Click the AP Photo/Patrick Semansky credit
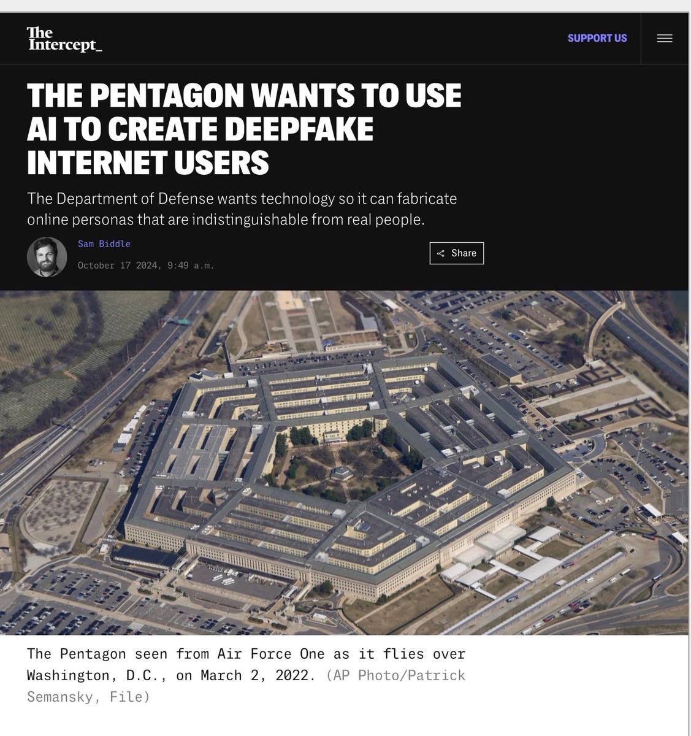The height and width of the screenshot is (736, 691). click(246, 686)
